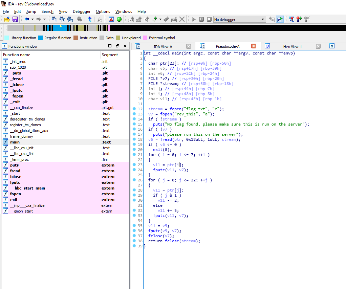Open a file with the folder toolbar icon
The width and height of the screenshot is (346, 289).
(6, 19)
